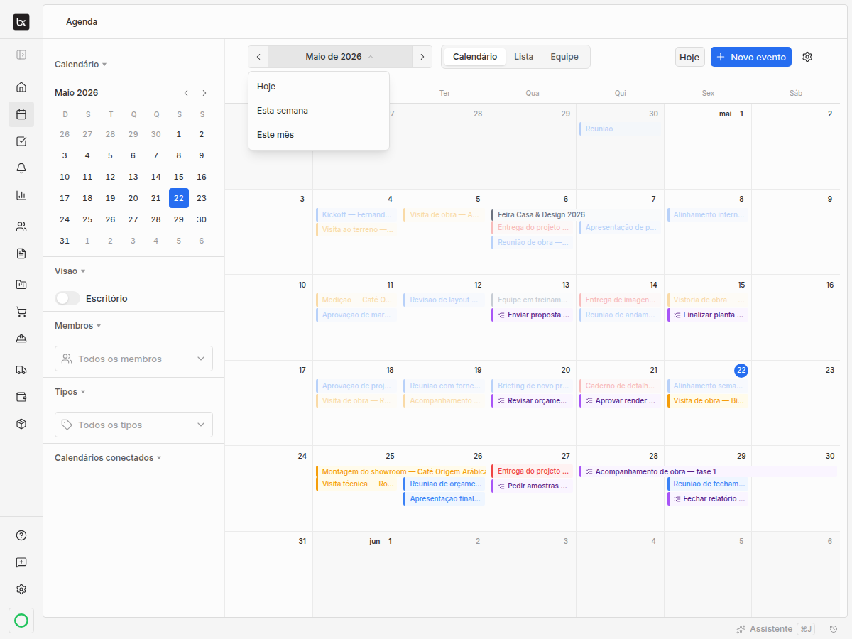Image resolution: width=852 pixels, height=639 pixels.
Task: Open Todos os membros dropdown
Action: coord(133,359)
